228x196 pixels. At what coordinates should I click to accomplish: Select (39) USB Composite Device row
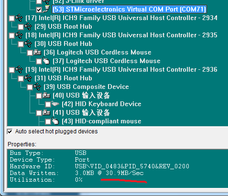click(x=86, y=87)
